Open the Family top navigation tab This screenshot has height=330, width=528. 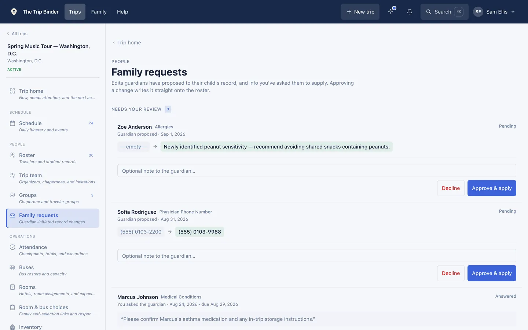coord(99,12)
